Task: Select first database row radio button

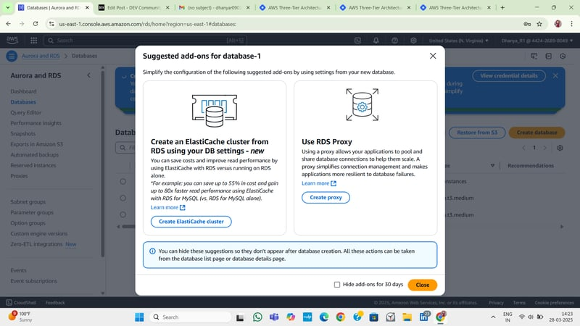Action: tap(123, 182)
